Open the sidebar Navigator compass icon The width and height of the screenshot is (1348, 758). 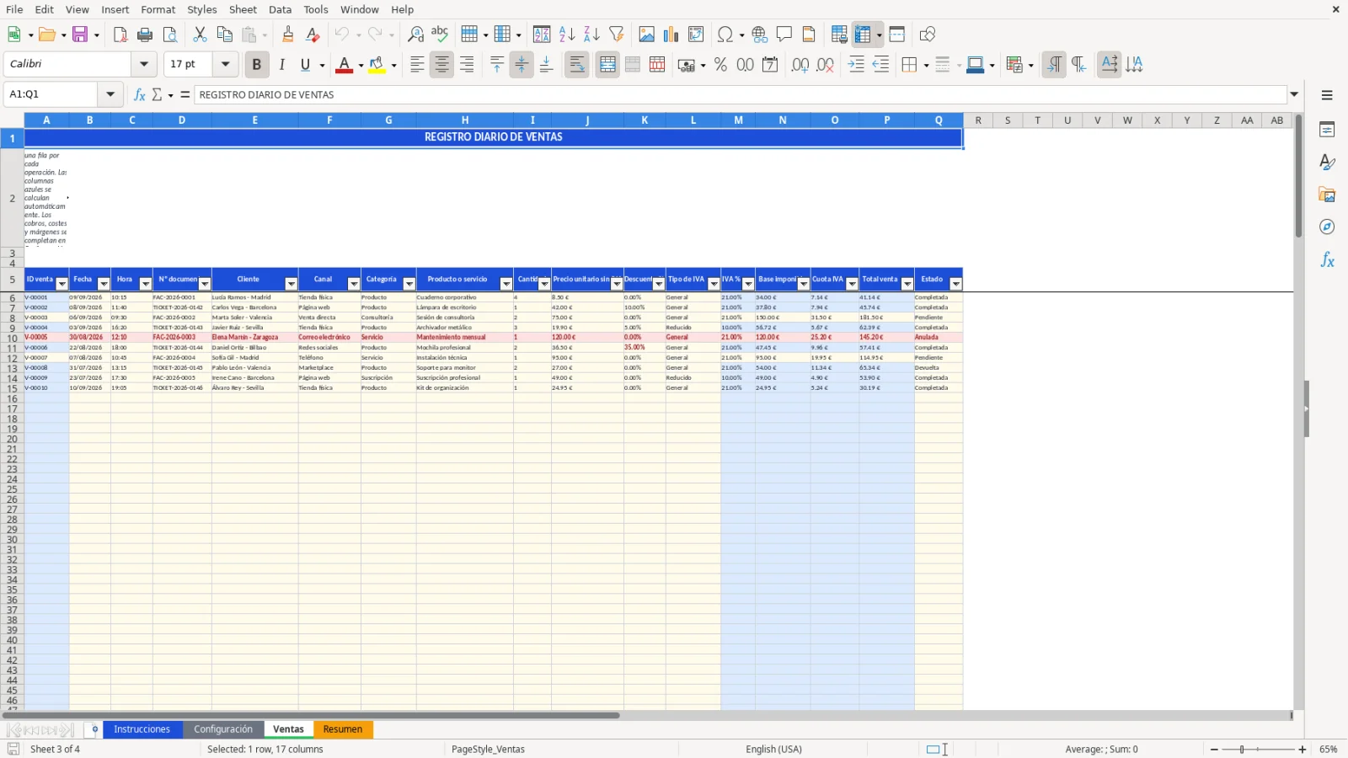1327,227
